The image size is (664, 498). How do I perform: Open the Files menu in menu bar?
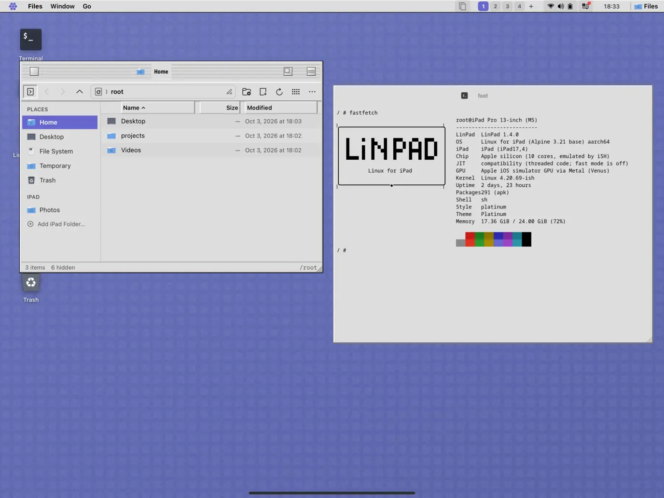coord(35,6)
